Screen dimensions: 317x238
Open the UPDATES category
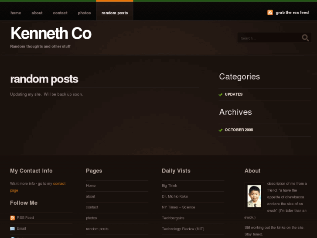[234, 94]
